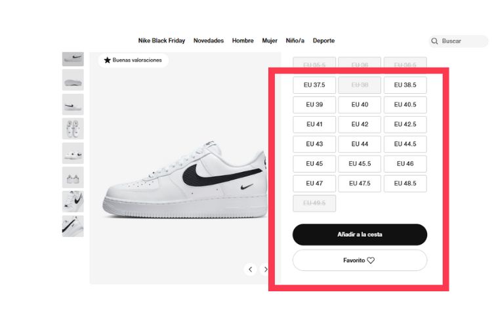The height and width of the screenshot is (328, 492).
Task: View the pair-of-shoes top view thumbnail
Action: [x=73, y=129]
